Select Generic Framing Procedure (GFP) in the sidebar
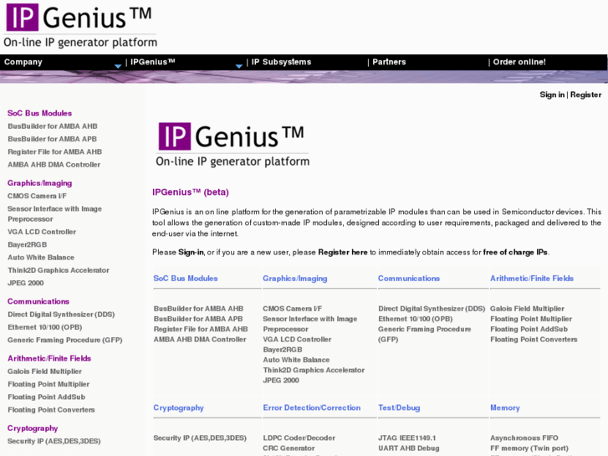This screenshot has width=608, height=456. [65, 340]
